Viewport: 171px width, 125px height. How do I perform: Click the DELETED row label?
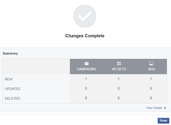tap(12, 98)
